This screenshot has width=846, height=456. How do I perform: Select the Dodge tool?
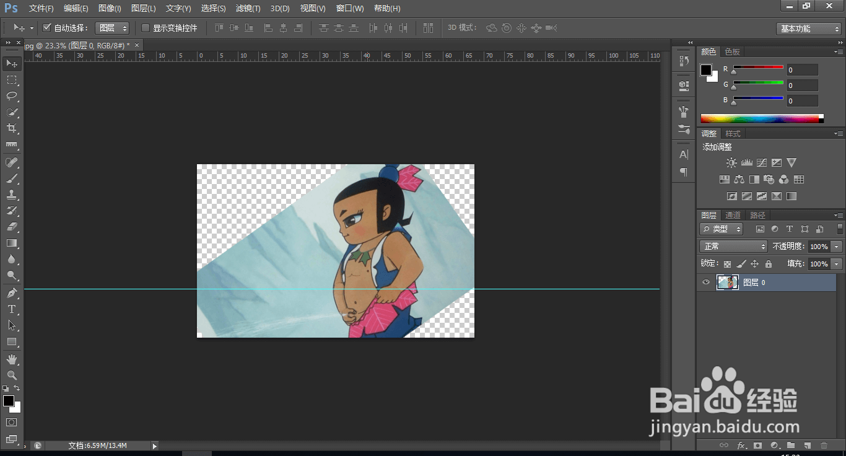pos(12,275)
